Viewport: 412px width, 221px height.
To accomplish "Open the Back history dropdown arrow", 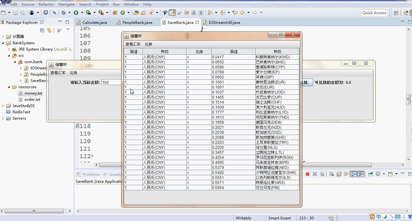I will (248, 13).
